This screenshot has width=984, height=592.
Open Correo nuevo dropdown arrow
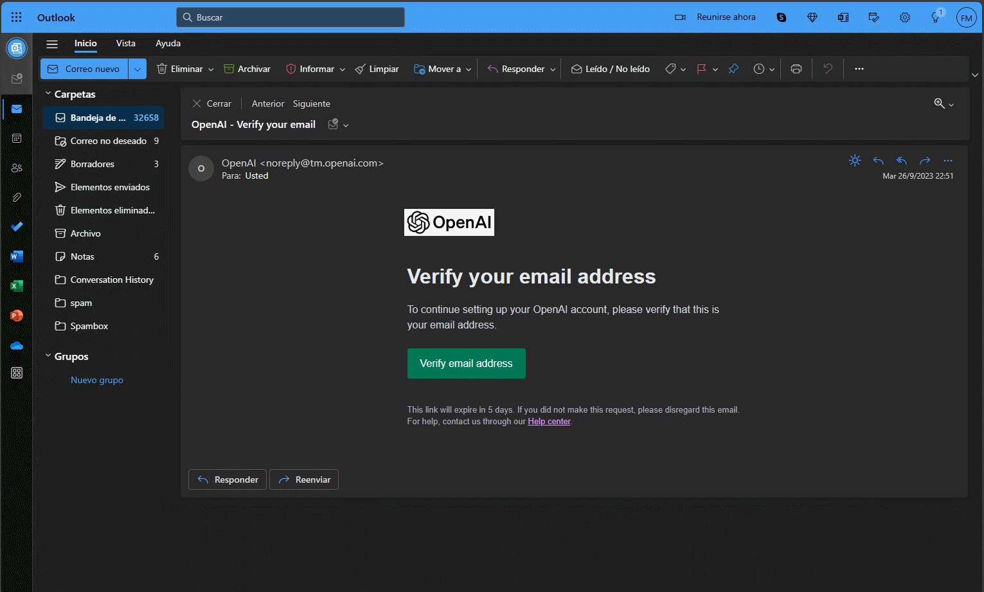point(138,69)
